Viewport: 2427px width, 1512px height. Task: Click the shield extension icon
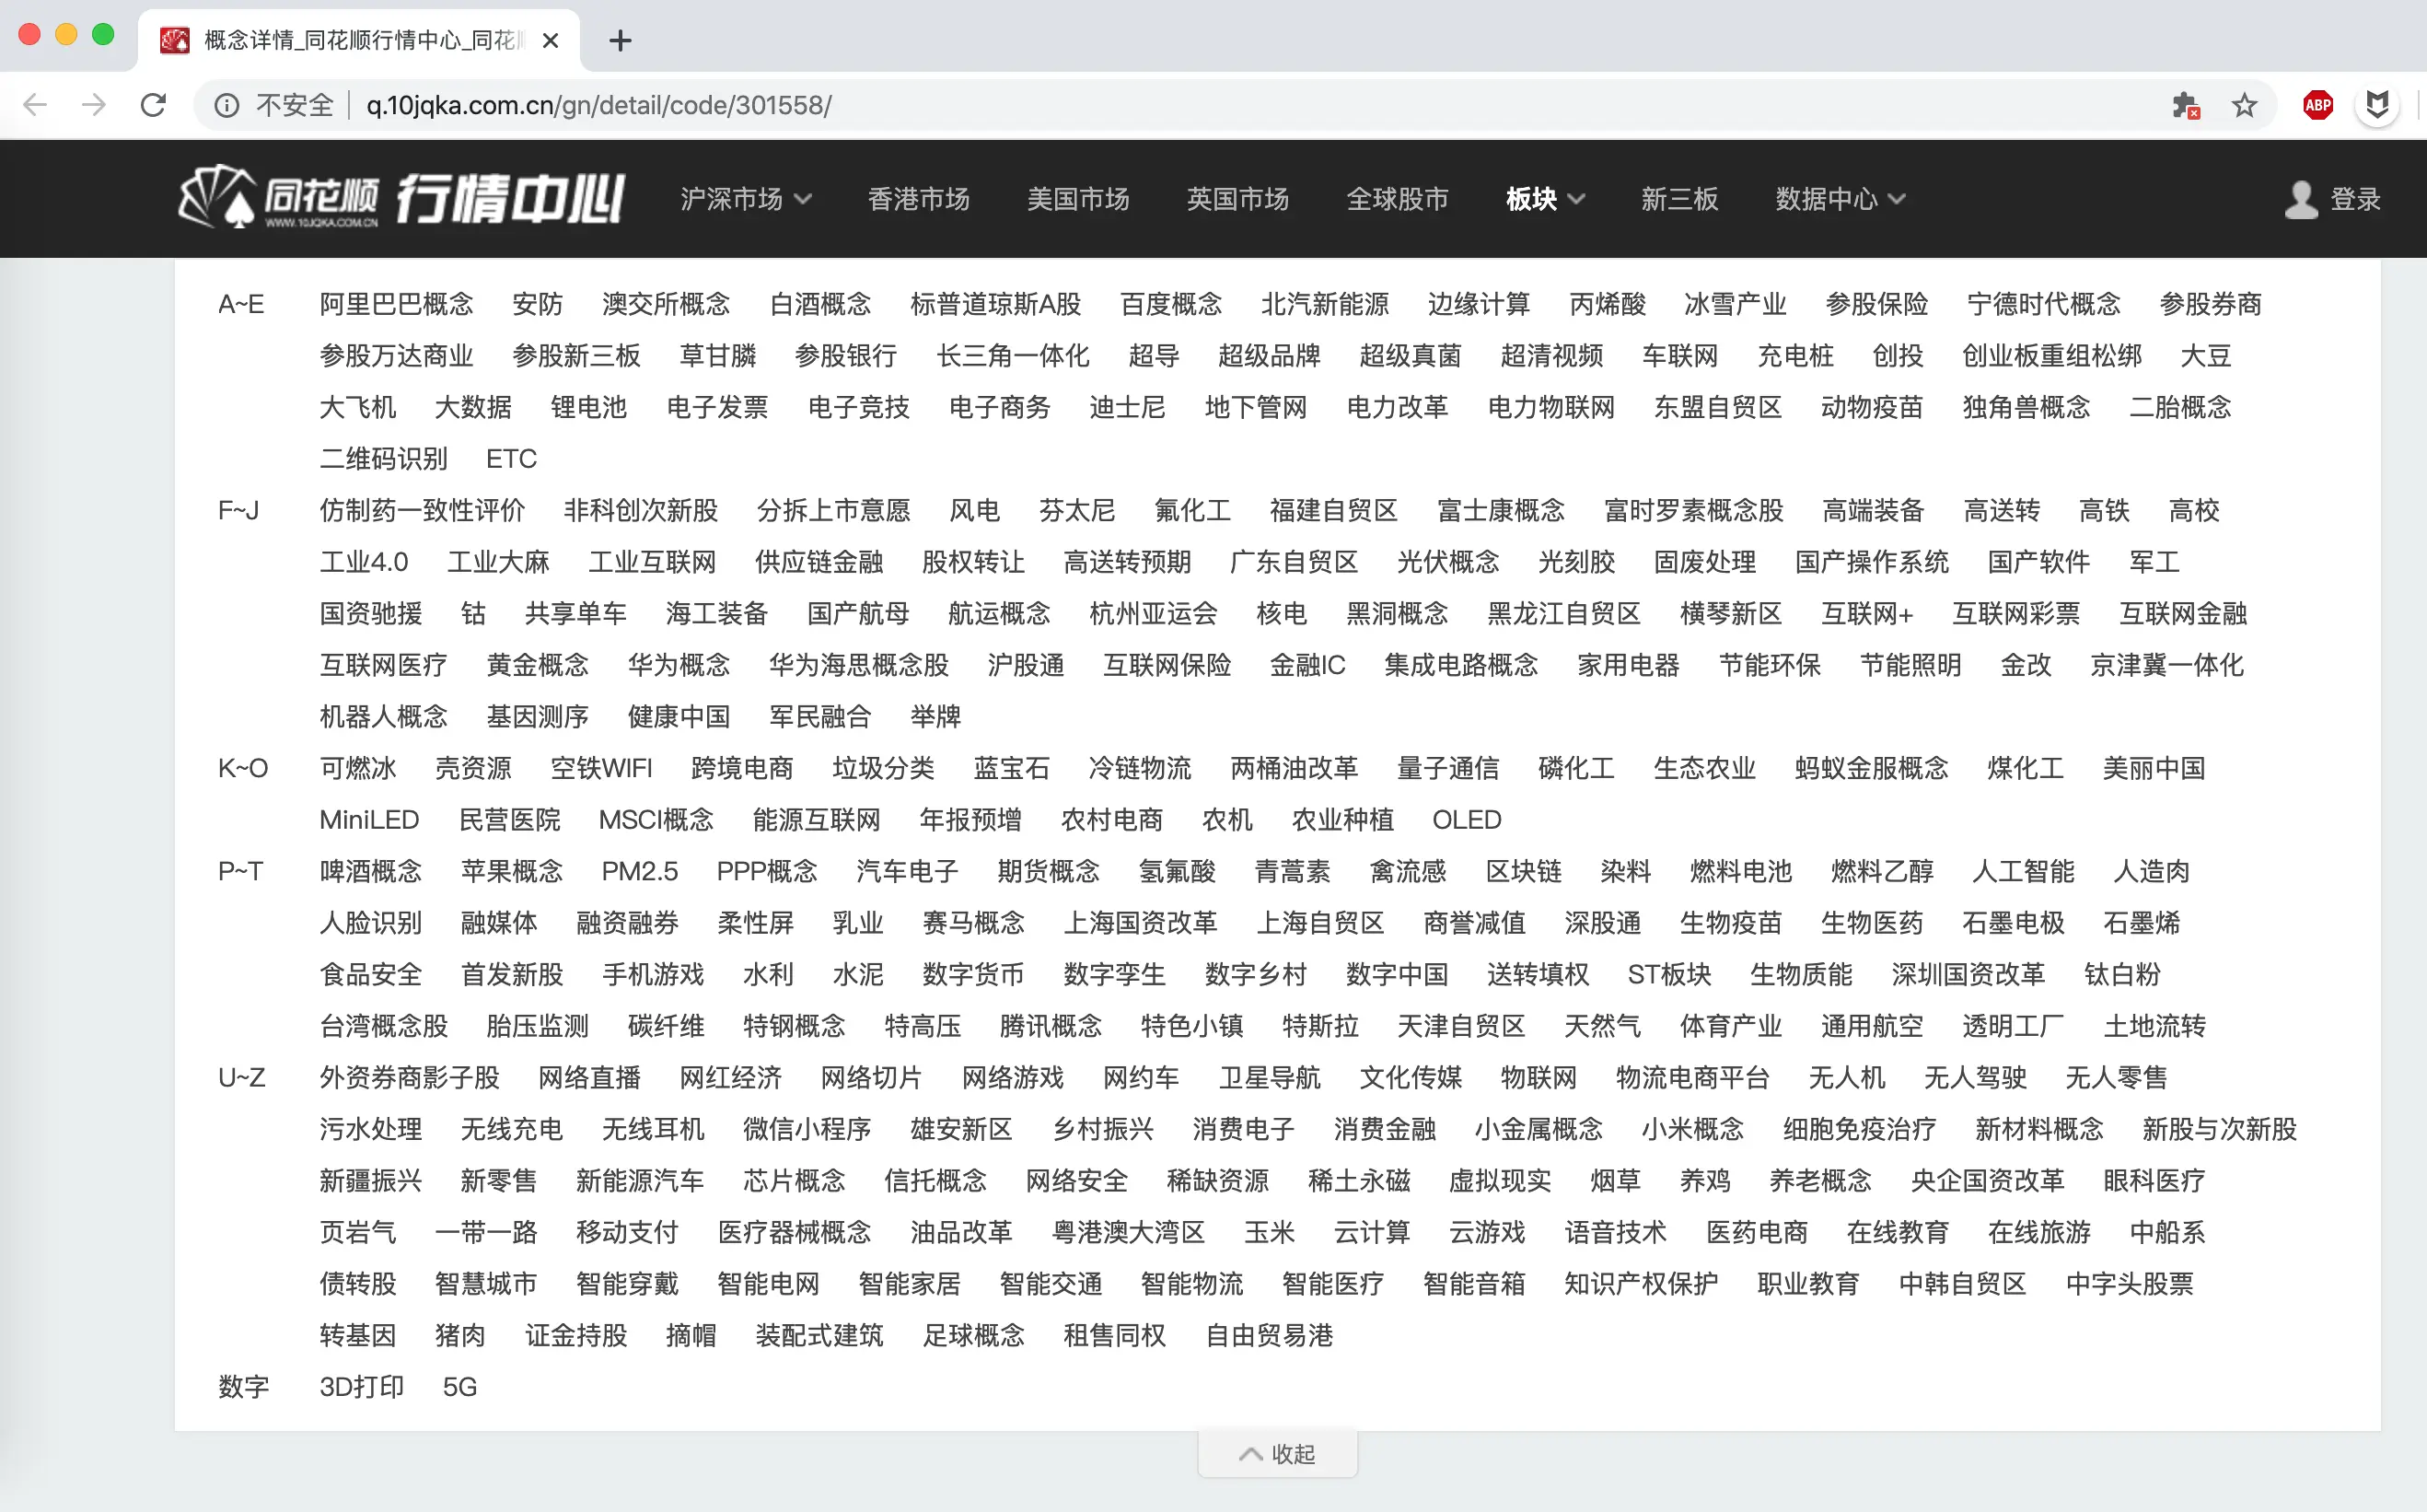tap(2377, 105)
